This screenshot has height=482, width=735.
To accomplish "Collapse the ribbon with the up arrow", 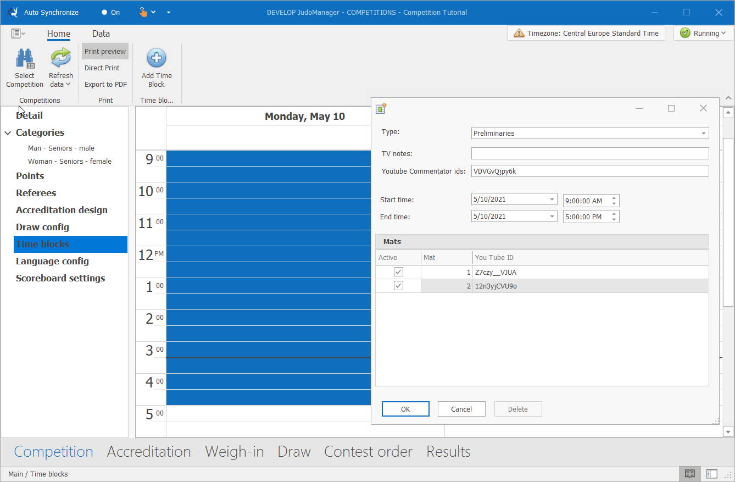I will (x=728, y=98).
